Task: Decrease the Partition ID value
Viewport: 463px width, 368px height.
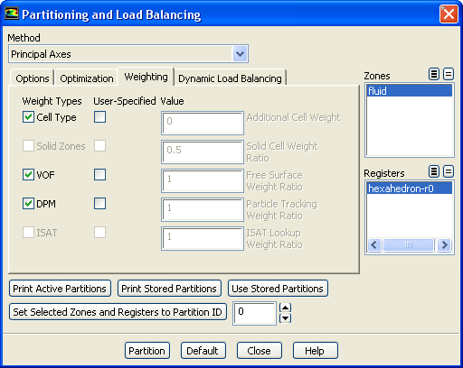Action: tap(285, 318)
